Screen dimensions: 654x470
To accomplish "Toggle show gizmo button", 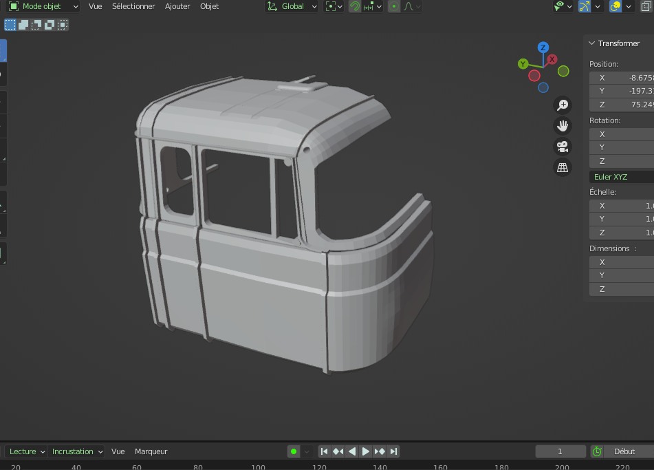I will click(585, 6).
